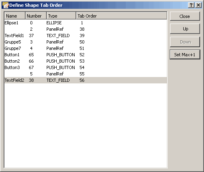This screenshot has height=172, width=204.
Task: Select the TextField1 row
Action: click(85, 36)
